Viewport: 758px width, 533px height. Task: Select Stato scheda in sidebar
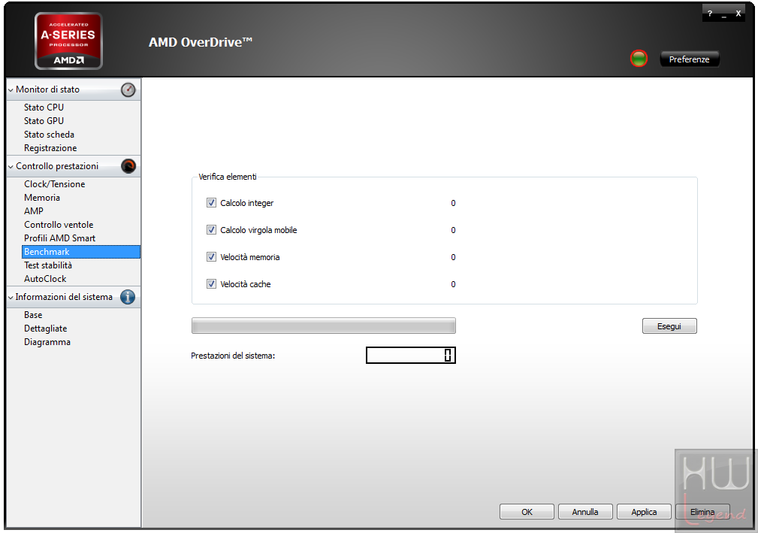pos(49,135)
